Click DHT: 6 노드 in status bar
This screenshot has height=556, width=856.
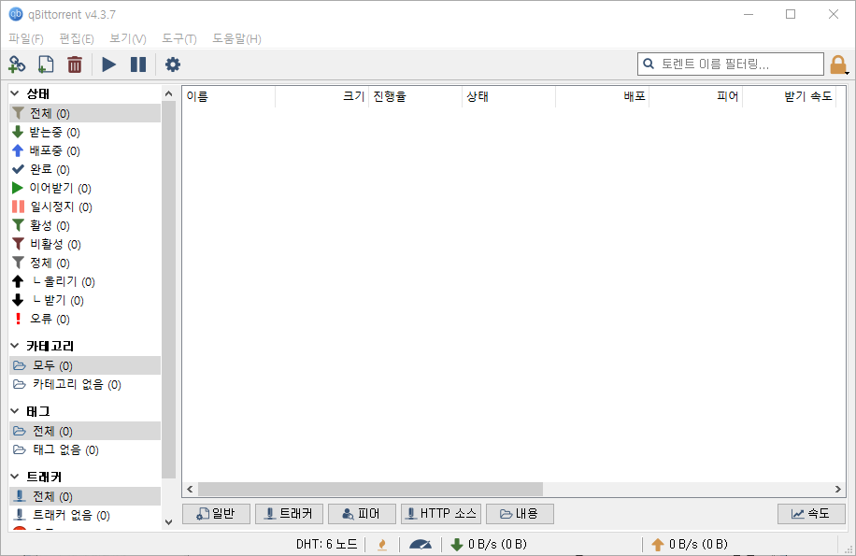tap(326, 544)
